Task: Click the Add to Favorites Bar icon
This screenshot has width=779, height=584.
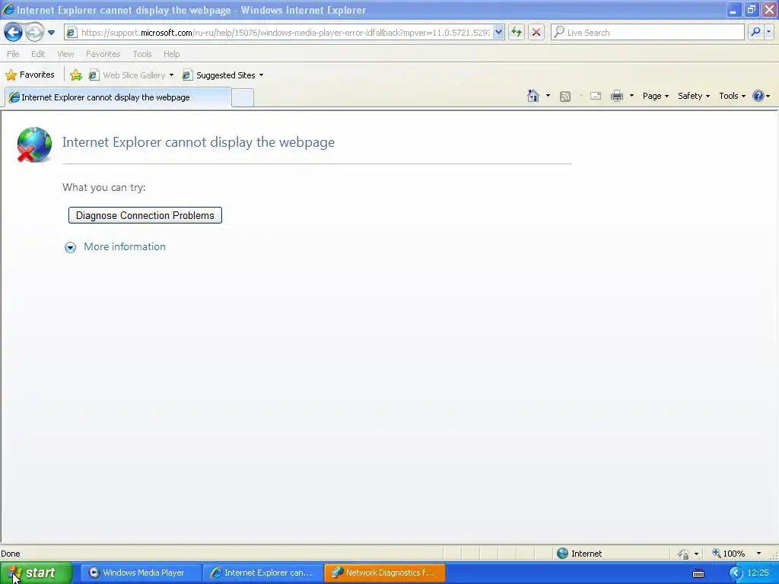Action: click(76, 75)
